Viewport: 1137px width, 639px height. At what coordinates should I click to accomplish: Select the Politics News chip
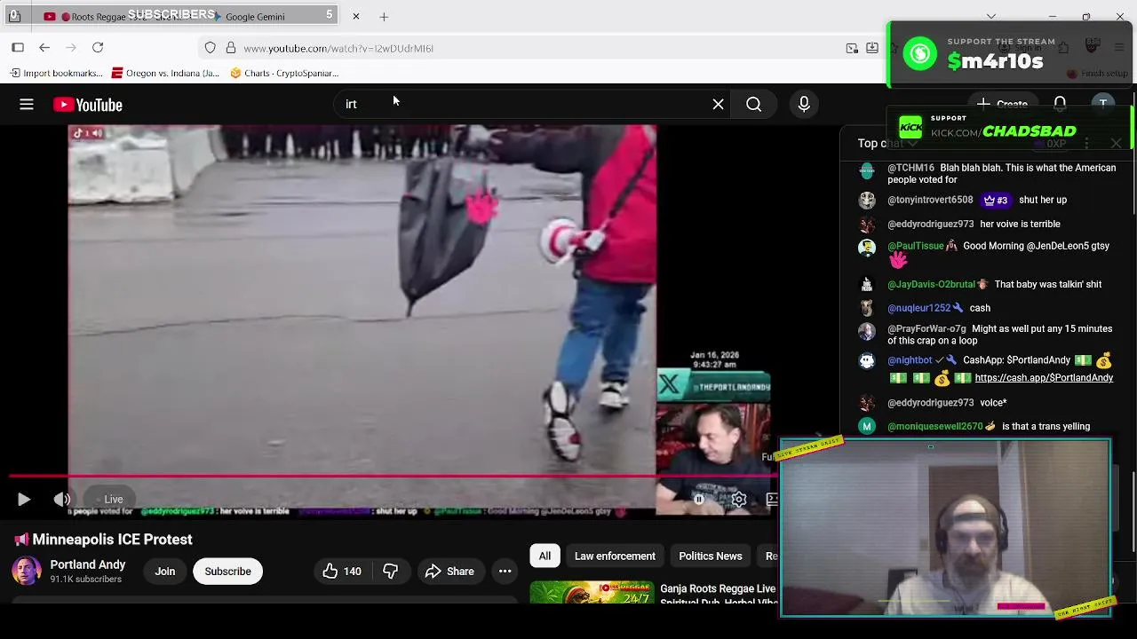tap(710, 556)
